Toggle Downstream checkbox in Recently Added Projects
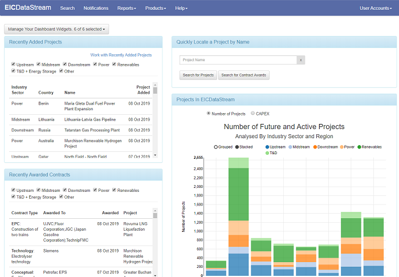The image size is (399, 277). tap(65, 64)
